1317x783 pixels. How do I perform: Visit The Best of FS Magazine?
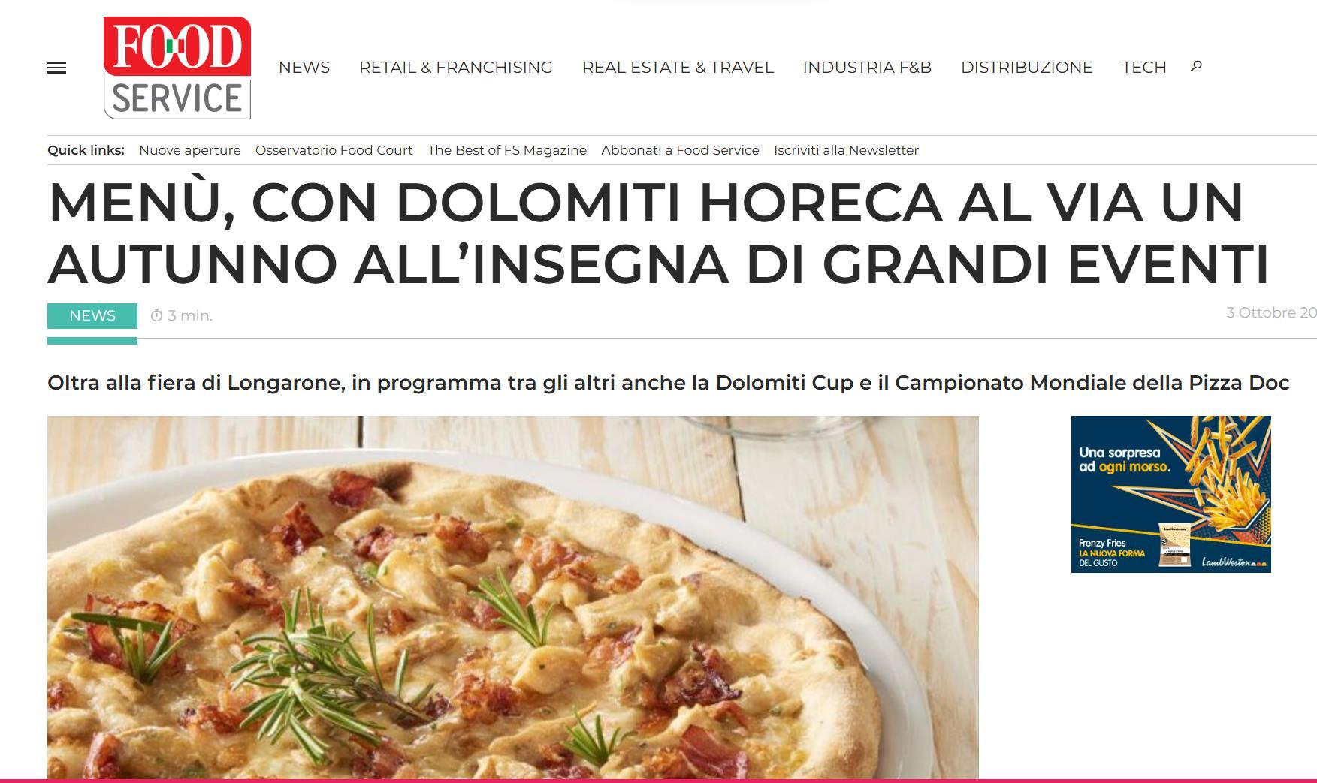(507, 150)
